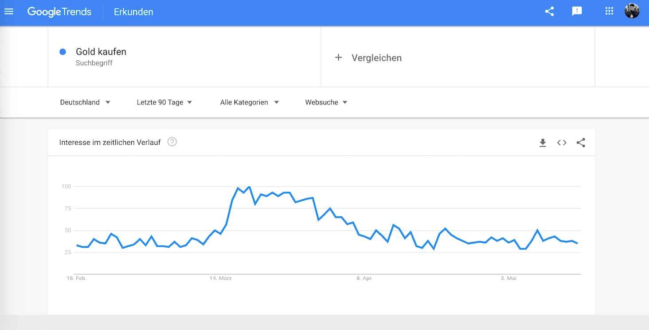Click the blue dot beside Gold kaufen
Image resolution: width=649 pixels, height=330 pixels.
(x=63, y=52)
